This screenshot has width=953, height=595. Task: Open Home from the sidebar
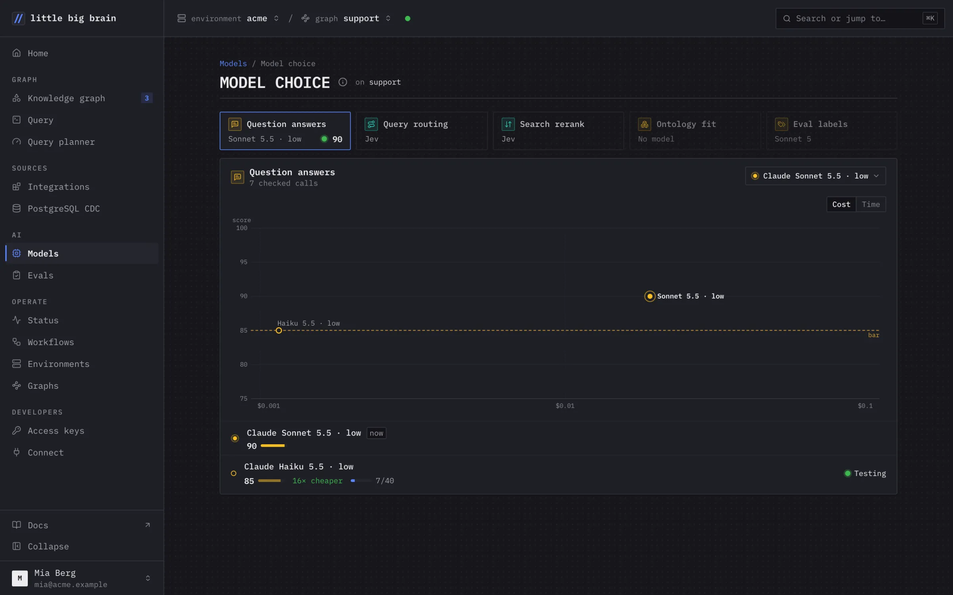click(x=82, y=53)
